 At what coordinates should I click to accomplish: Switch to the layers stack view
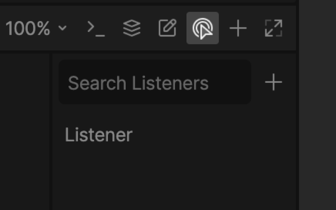coord(132,28)
